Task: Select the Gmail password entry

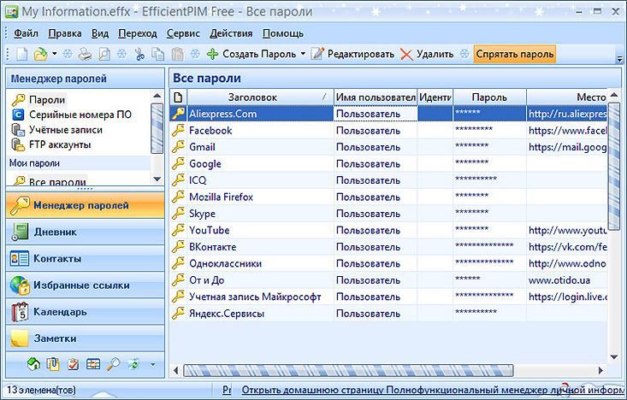Action: 388,147
